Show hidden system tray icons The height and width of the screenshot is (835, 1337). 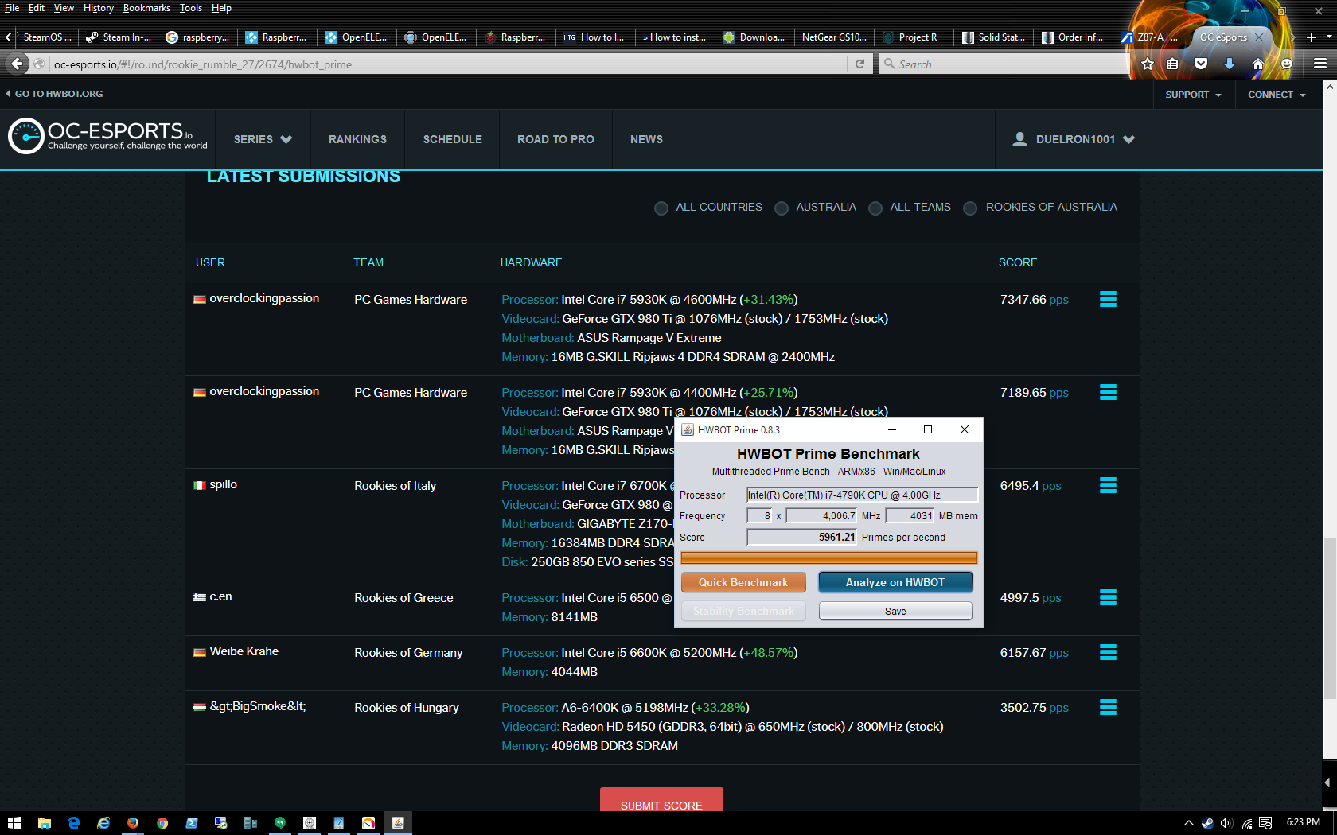coord(1188,823)
